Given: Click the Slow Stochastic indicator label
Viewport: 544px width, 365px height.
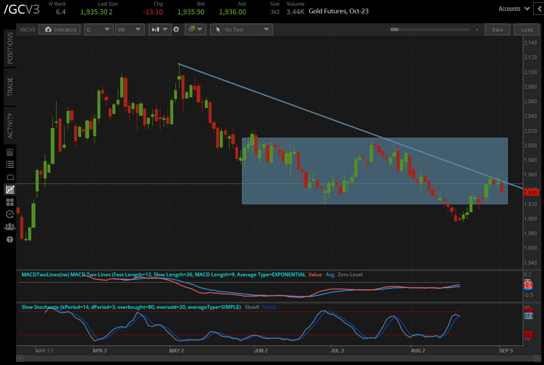Looking at the screenshot, I should (x=131, y=307).
